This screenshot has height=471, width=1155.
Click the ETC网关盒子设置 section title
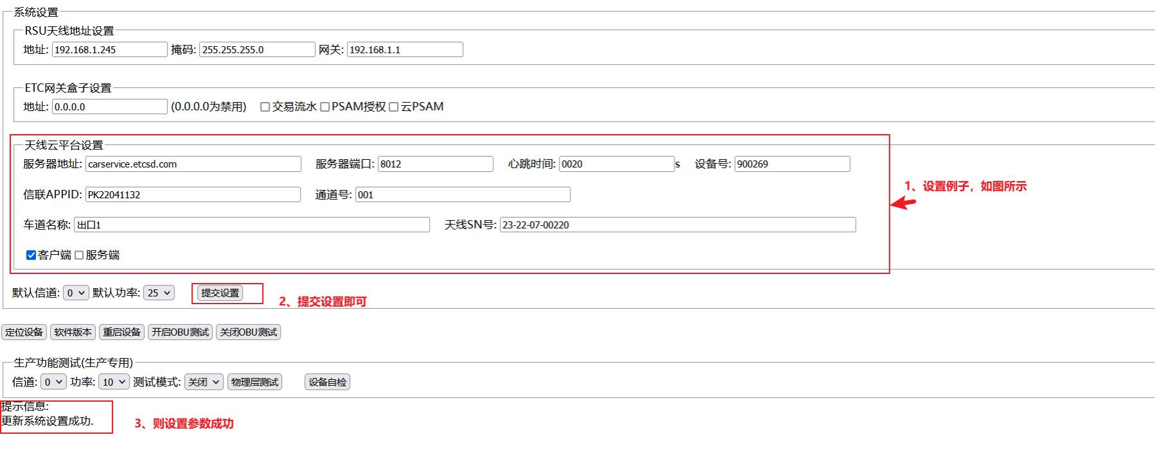pyautogui.click(x=68, y=88)
